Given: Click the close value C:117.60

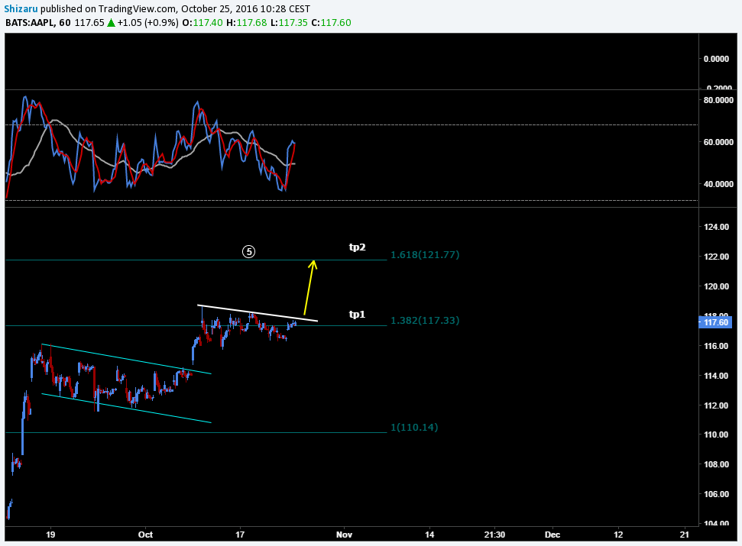Looking at the screenshot, I should pyautogui.click(x=331, y=23).
